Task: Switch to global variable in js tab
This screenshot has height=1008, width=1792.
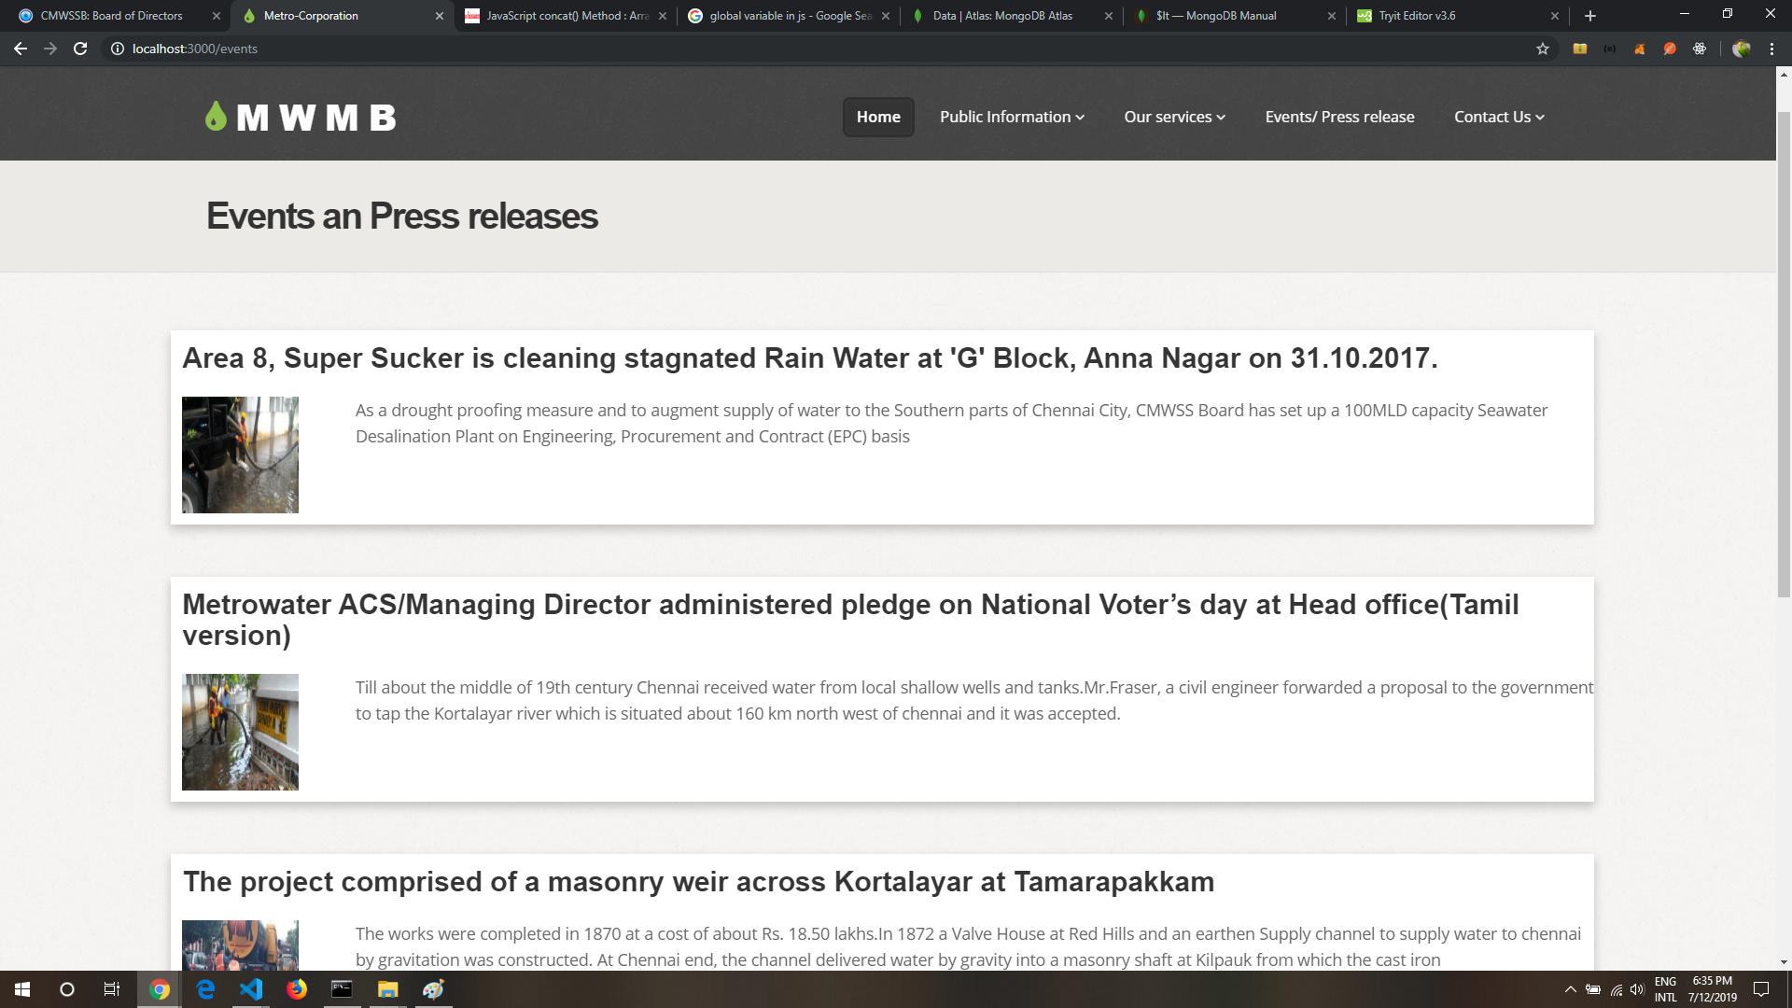Action: 790,16
